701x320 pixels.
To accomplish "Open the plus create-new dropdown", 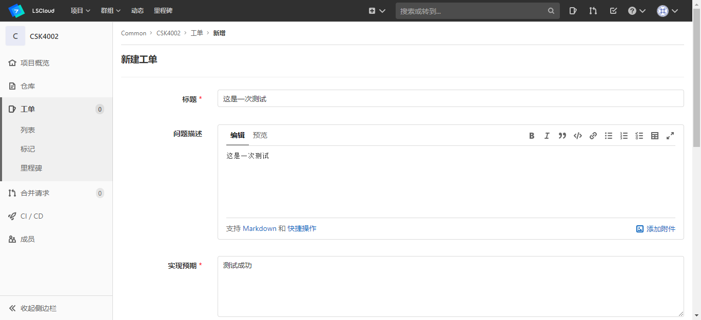I will pyautogui.click(x=377, y=11).
